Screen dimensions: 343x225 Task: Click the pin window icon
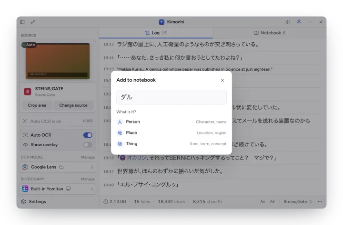299,22
